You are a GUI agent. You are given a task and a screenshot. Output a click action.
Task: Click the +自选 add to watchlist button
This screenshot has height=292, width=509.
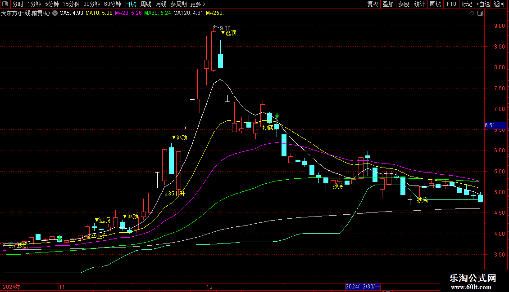(483, 4)
